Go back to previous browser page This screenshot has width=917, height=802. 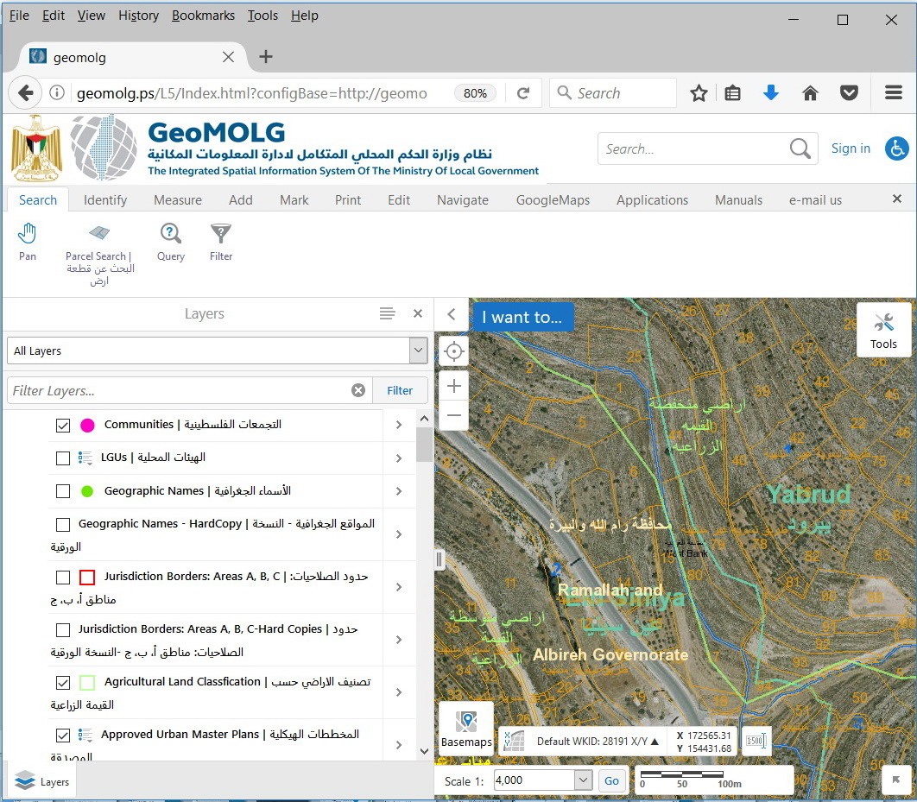[x=25, y=93]
